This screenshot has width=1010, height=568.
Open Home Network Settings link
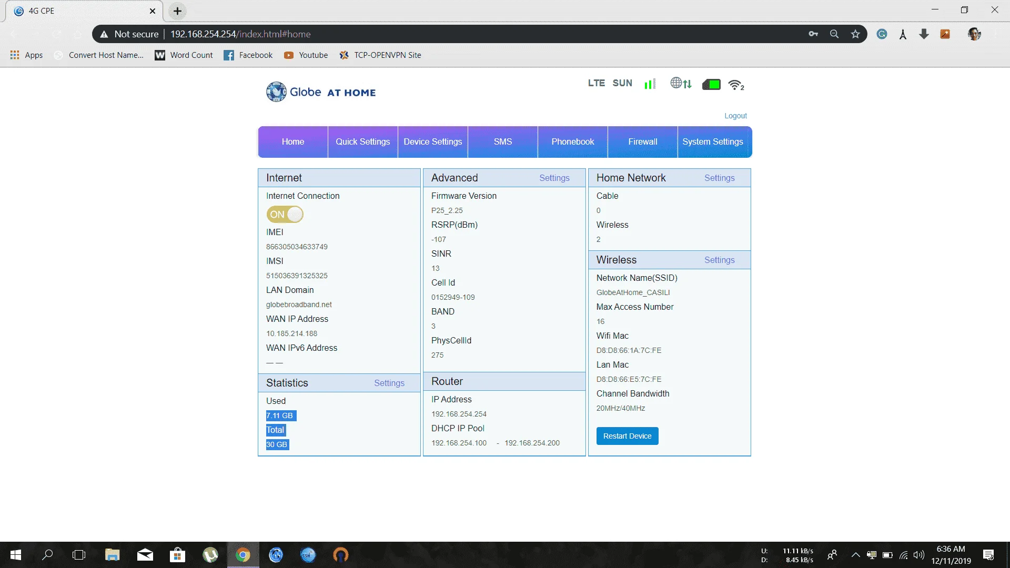(720, 178)
